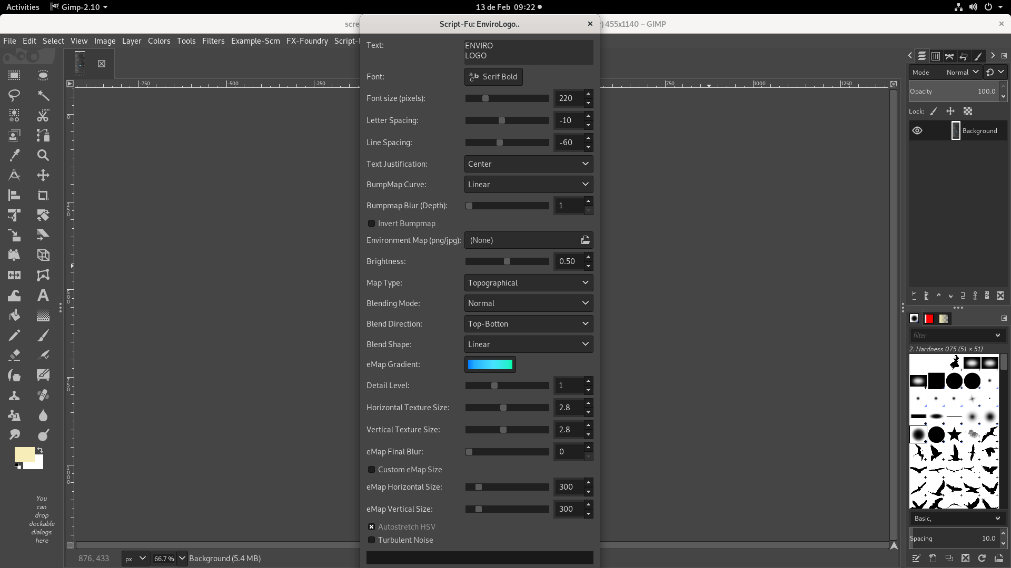Click the eMap Gradient swatch
1011x568 pixels.
[490, 364]
